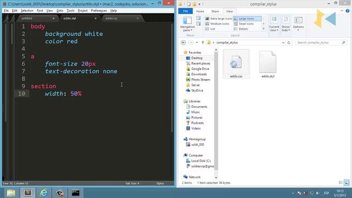Select List layout in Explorer
The height and width of the screenshot is (198, 352).
pos(210,29)
